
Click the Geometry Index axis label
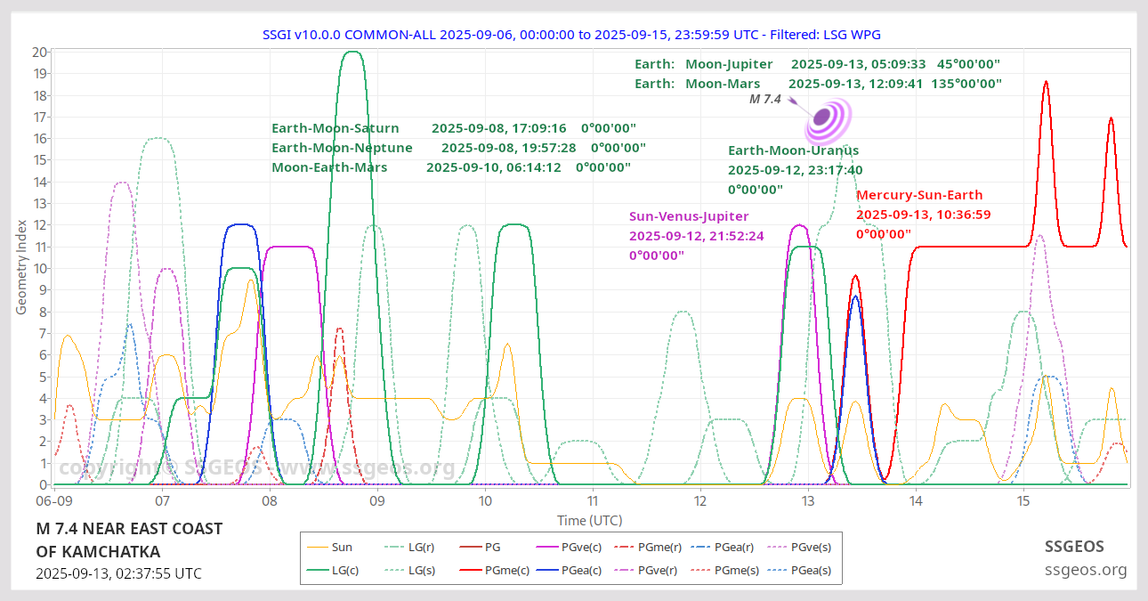(x=21, y=267)
